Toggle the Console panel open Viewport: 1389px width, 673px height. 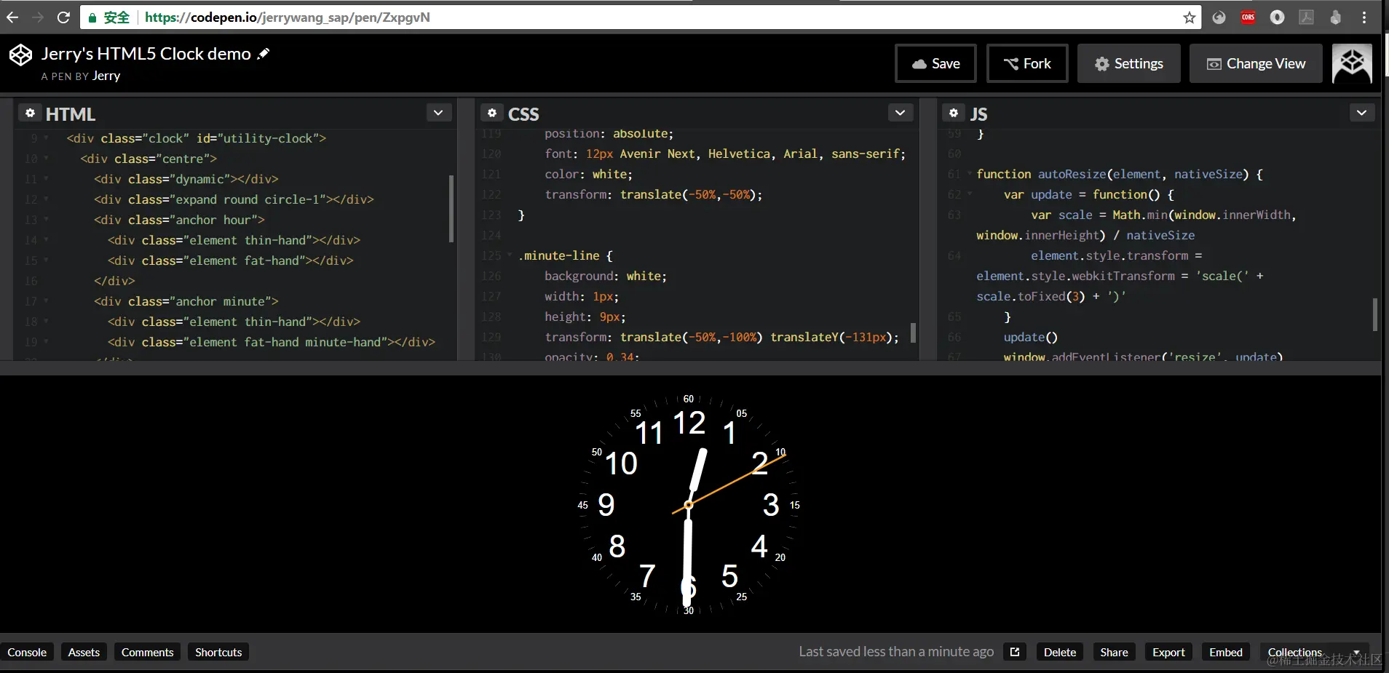click(x=27, y=651)
